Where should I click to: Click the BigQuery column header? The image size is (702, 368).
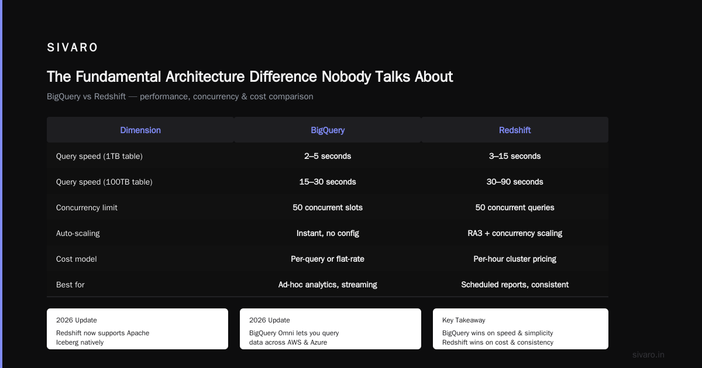[x=328, y=130]
